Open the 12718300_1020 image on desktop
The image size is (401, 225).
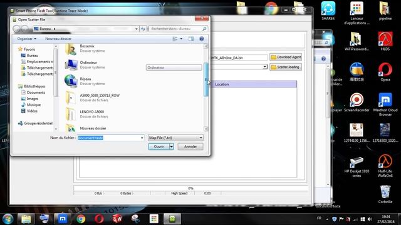(x=385, y=132)
